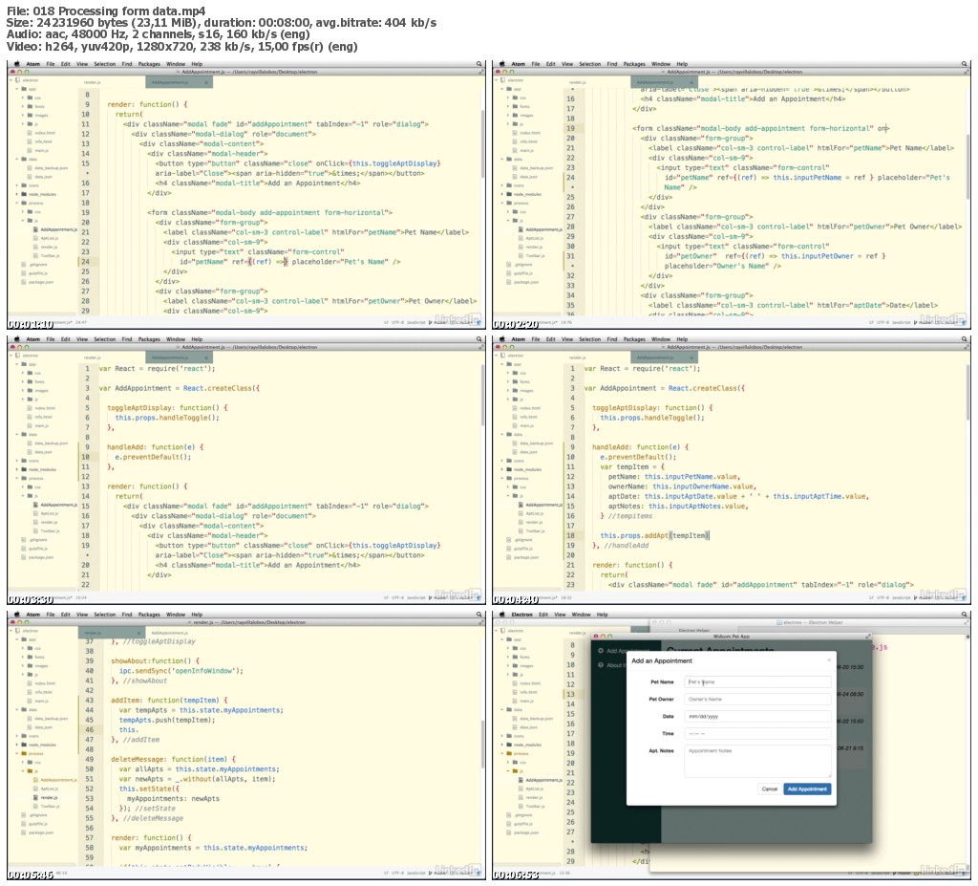The image size is (978, 886).
Task: Click the electron project root icon in 00:01:10 frame
Action: point(18,80)
